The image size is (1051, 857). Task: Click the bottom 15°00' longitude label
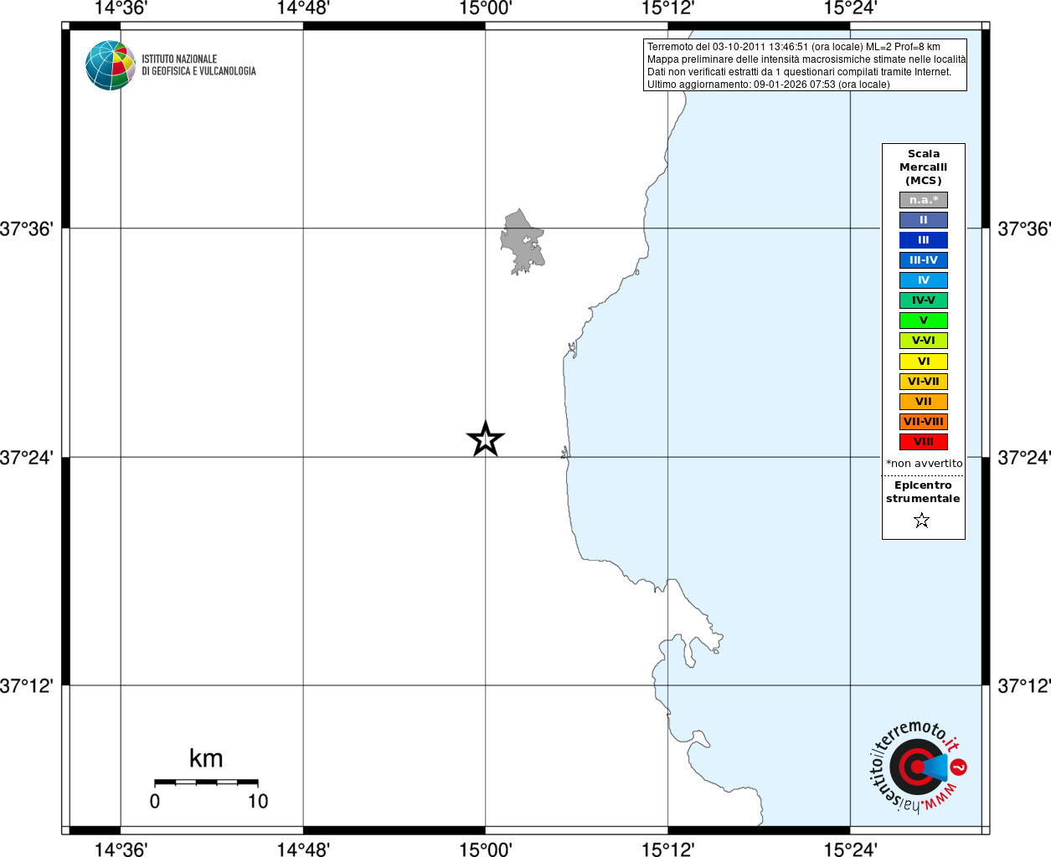[486, 849]
